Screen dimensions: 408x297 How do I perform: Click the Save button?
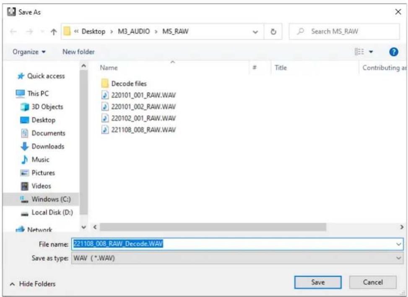318,282
